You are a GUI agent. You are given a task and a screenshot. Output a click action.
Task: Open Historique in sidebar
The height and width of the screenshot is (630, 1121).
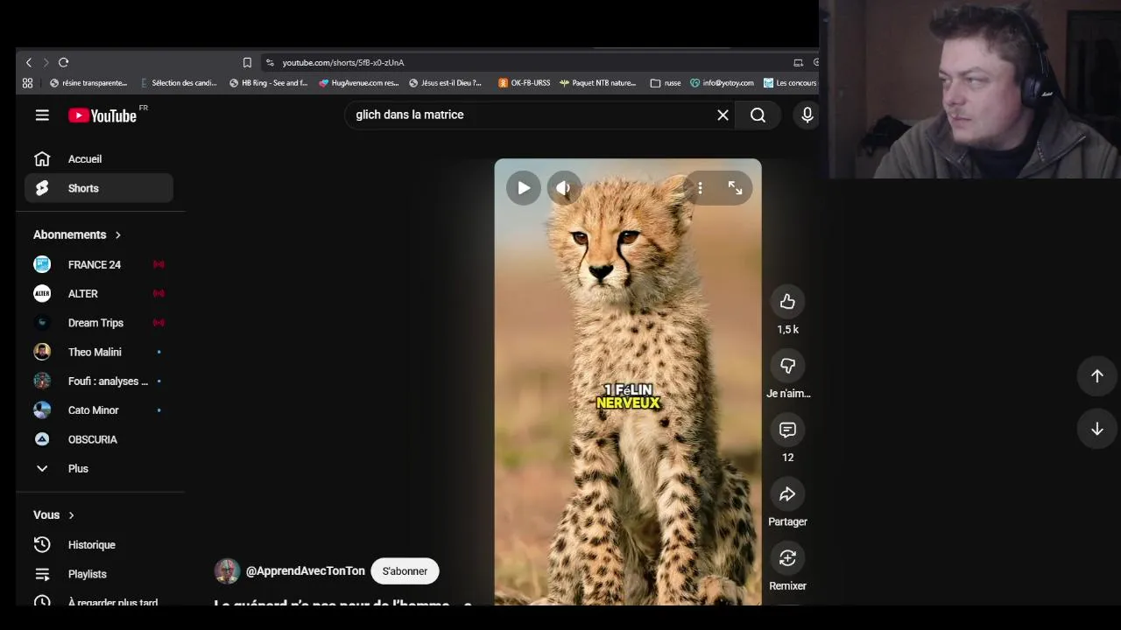[x=99, y=544]
